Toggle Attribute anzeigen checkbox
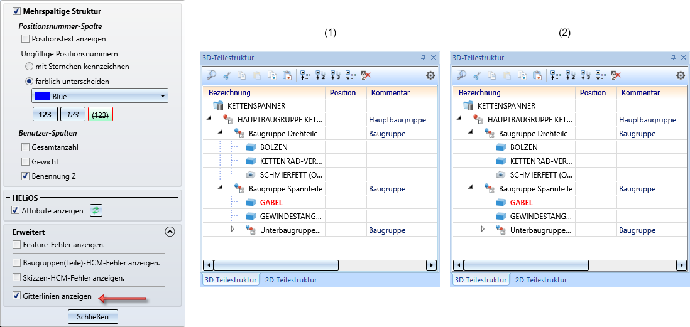690x327 pixels. point(16,210)
